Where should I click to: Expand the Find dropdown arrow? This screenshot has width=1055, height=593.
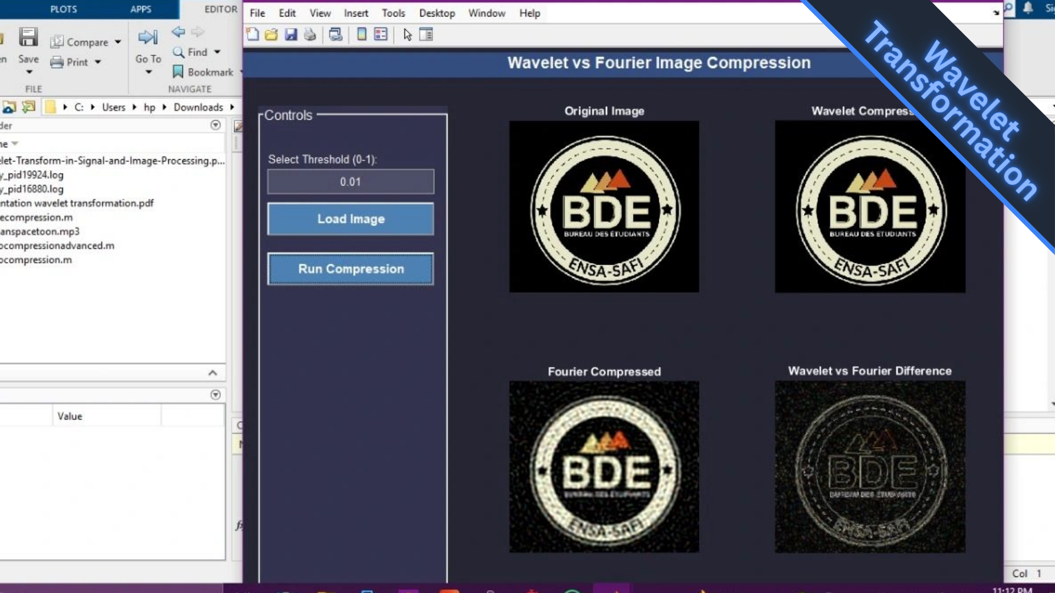point(218,52)
